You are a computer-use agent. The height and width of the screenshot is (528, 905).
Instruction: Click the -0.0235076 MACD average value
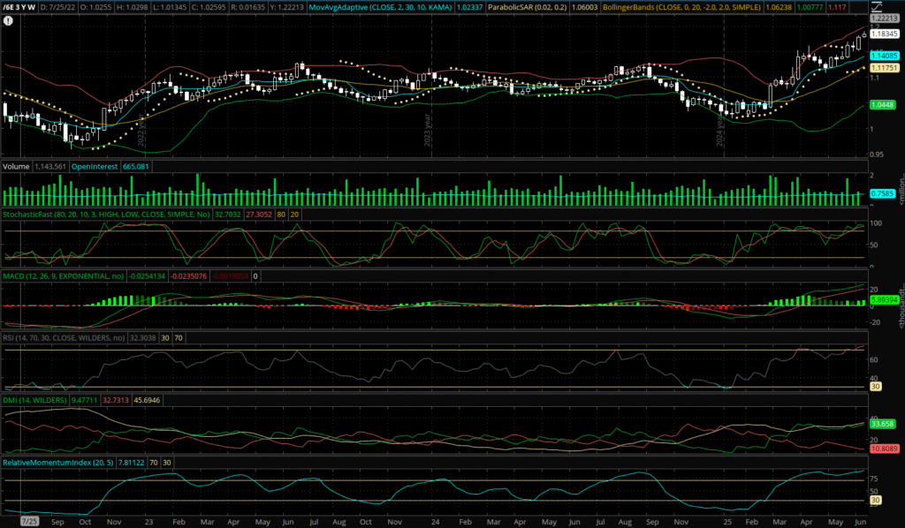pyautogui.click(x=189, y=276)
